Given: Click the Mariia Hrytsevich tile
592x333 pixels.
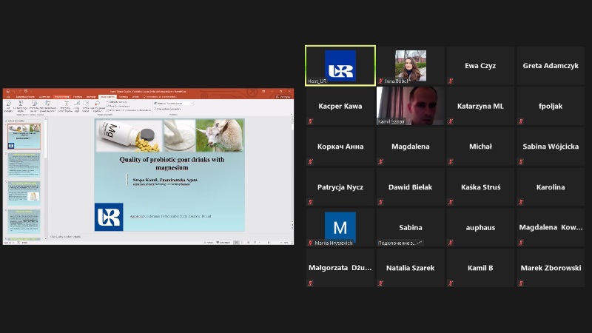Looking at the screenshot, I should click(x=340, y=227).
